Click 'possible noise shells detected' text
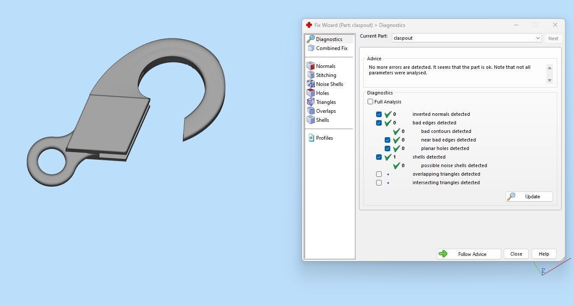 click(454, 165)
